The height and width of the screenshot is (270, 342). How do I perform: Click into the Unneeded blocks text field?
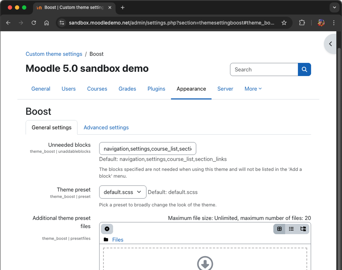coord(148,148)
